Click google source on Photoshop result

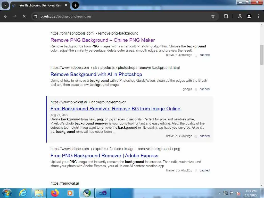click(187, 89)
